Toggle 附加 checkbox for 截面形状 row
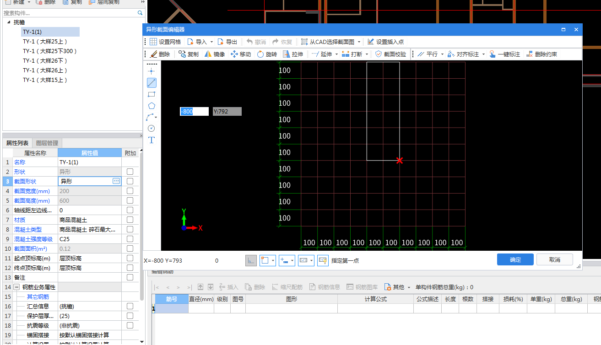Viewport: 601px width, 345px height. pos(130,181)
